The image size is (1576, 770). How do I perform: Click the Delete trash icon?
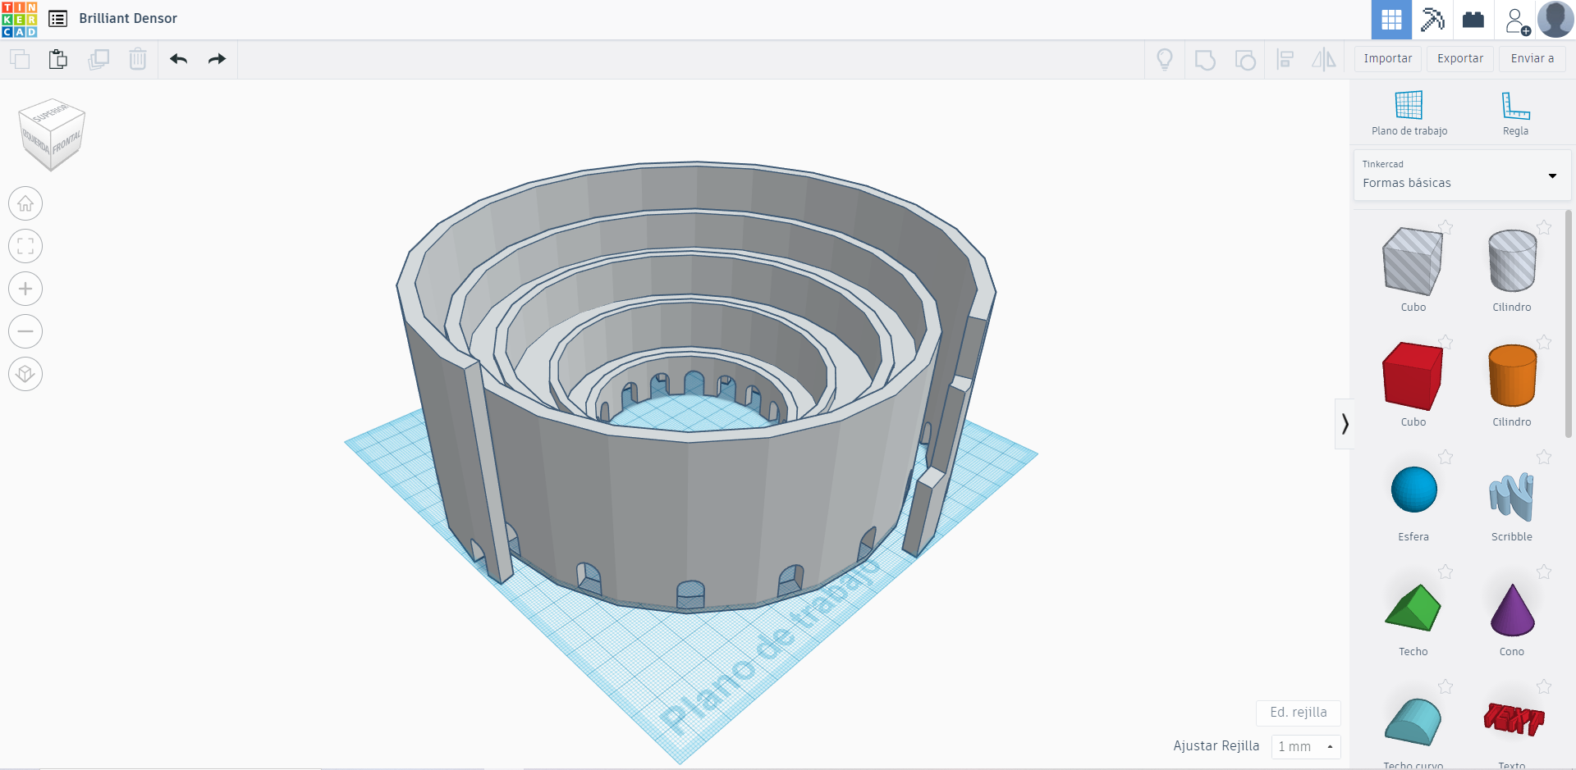(x=138, y=59)
